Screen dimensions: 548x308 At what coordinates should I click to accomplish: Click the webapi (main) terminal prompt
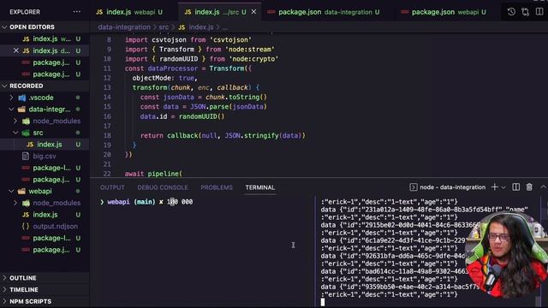[131, 202]
